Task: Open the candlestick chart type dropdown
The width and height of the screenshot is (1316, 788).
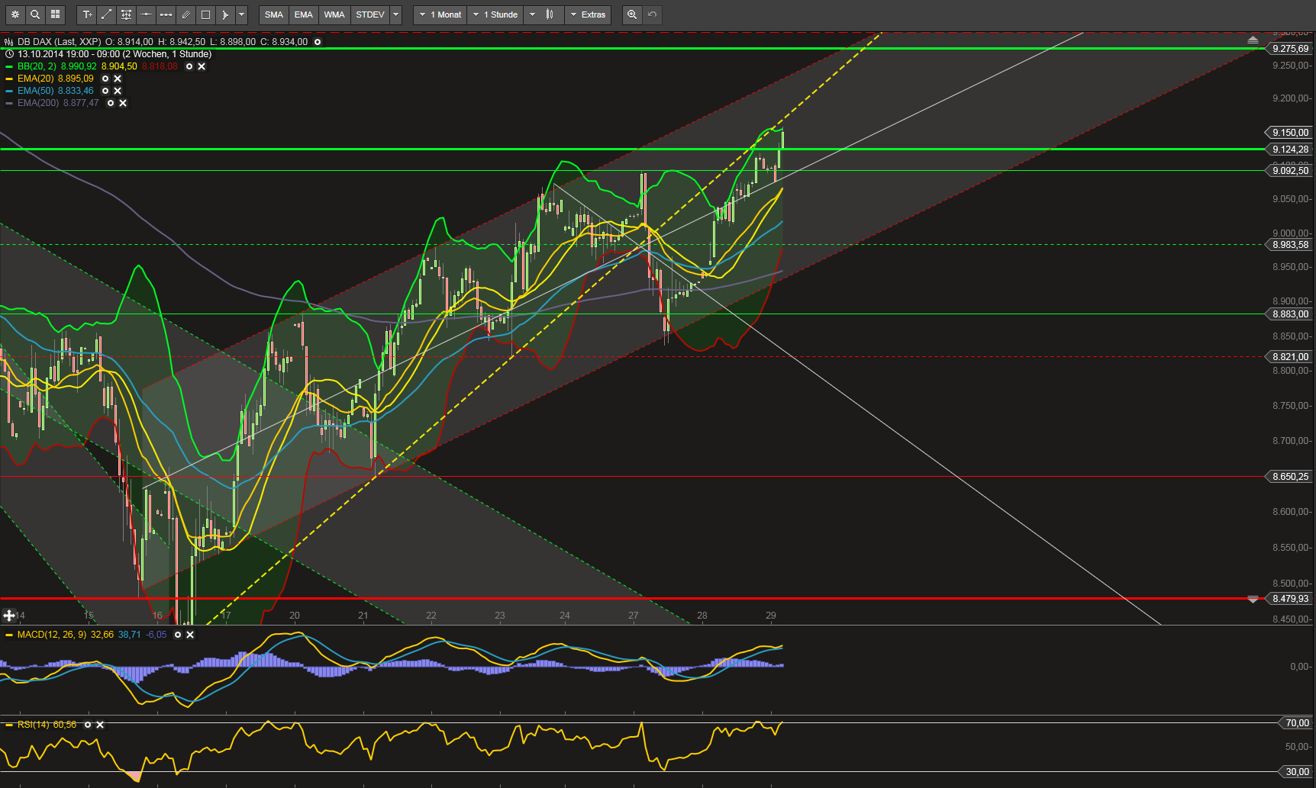Action: (x=543, y=14)
